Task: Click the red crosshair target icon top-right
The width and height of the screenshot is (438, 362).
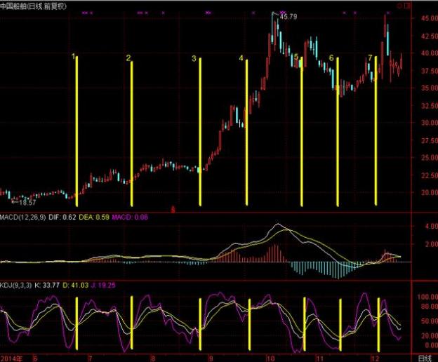Action: click(x=399, y=6)
